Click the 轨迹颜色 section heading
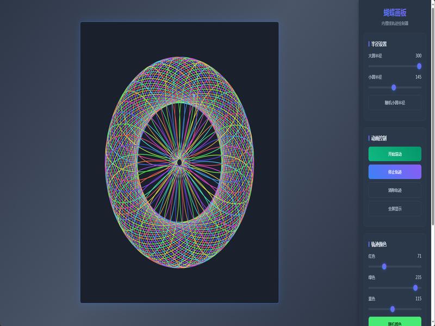The height and width of the screenshot is (326, 435). point(378,244)
